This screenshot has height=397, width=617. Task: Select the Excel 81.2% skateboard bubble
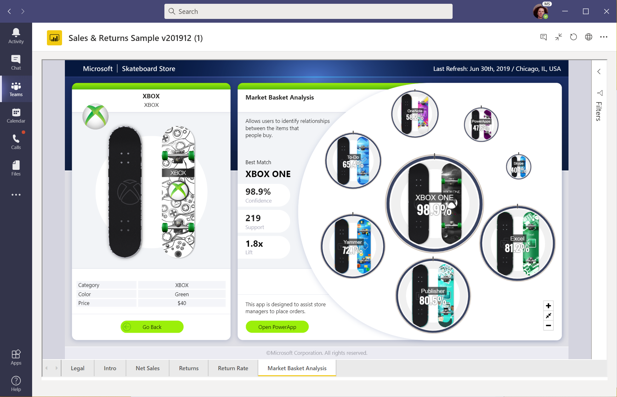click(x=517, y=244)
